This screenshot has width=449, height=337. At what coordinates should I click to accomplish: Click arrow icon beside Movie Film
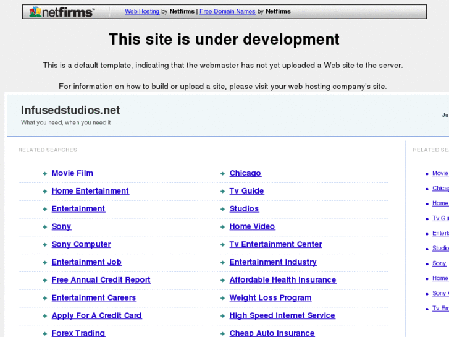(44, 174)
